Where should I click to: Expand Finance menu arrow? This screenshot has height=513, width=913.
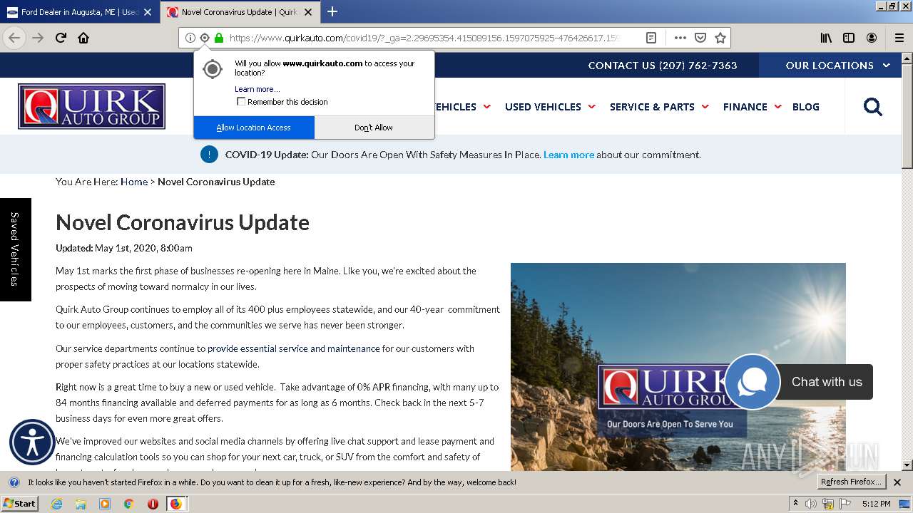777,107
